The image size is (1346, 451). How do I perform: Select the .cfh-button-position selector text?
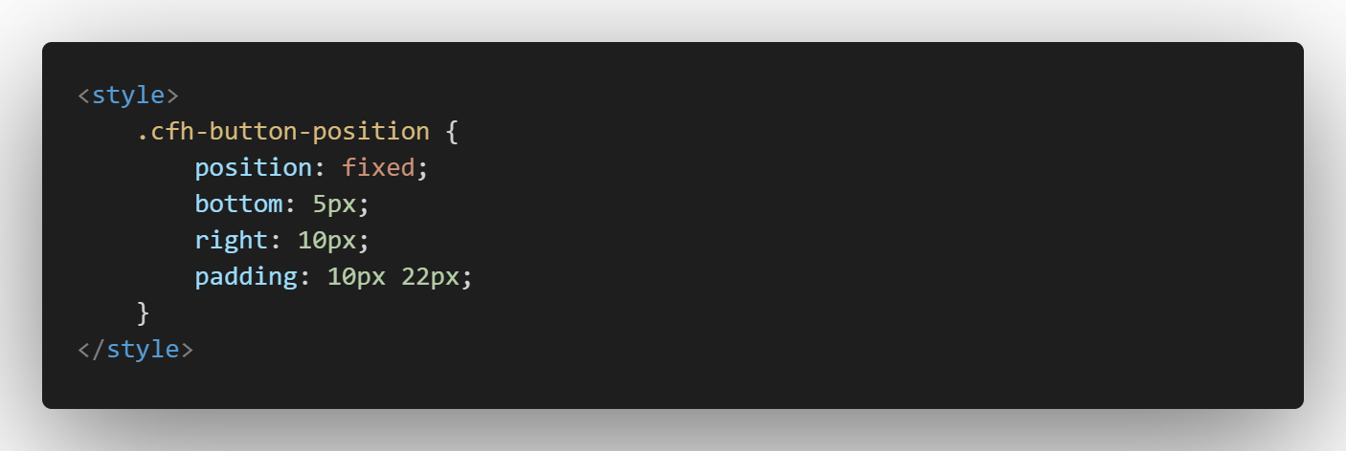point(283,132)
